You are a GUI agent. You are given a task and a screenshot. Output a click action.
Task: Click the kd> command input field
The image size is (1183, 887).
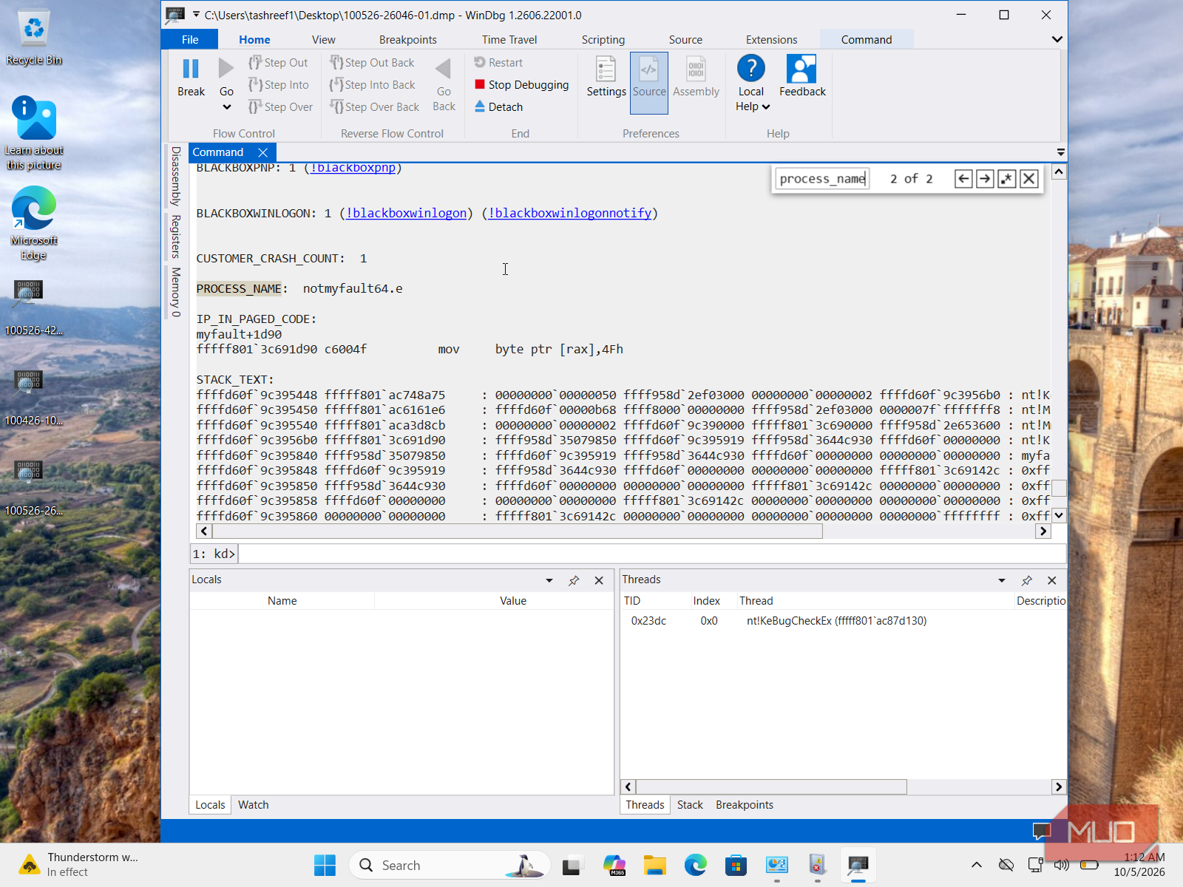point(651,554)
